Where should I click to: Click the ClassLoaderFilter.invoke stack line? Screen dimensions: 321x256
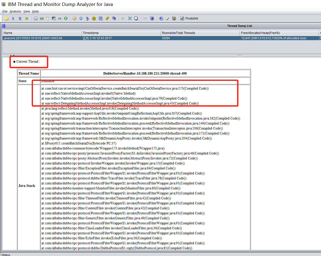coord(112,228)
